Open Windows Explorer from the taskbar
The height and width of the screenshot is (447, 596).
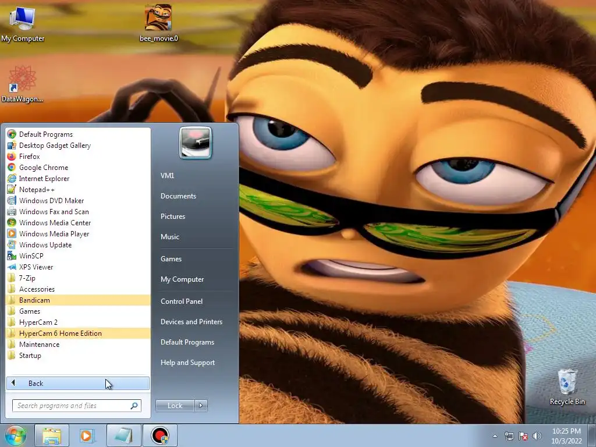pos(52,435)
